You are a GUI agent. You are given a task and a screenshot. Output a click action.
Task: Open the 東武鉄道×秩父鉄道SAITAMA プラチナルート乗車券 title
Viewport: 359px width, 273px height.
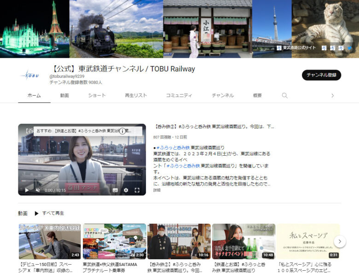[x=110, y=267]
